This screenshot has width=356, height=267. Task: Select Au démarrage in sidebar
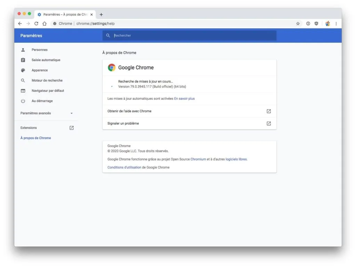click(x=42, y=101)
